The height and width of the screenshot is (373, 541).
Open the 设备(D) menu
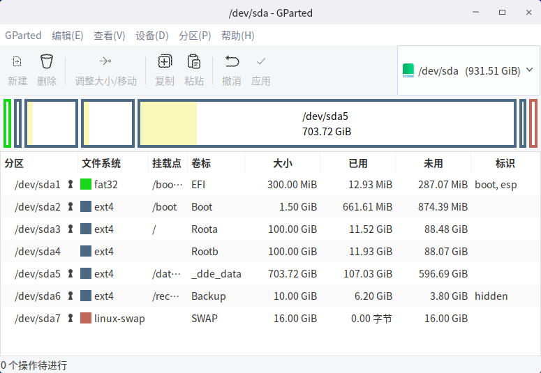tap(151, 36)
